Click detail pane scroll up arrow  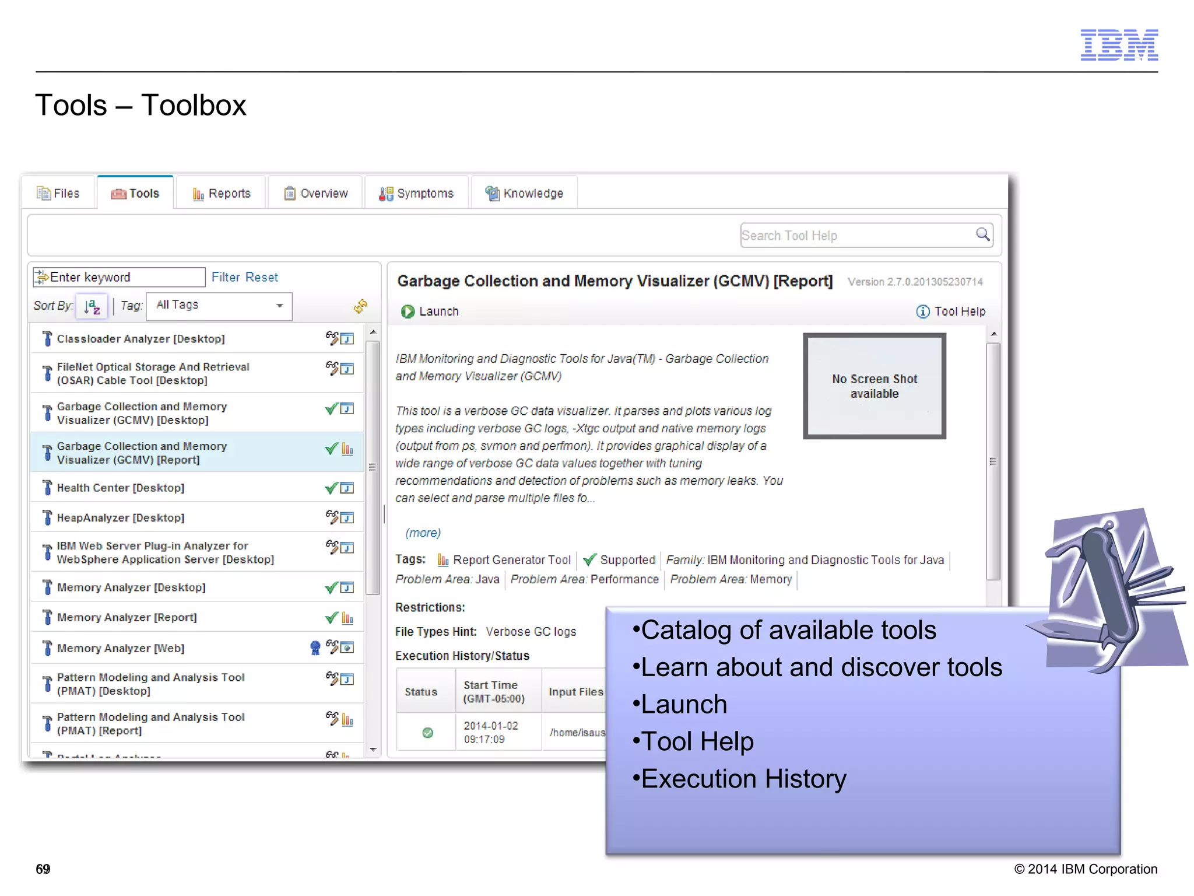pos(994,334)
